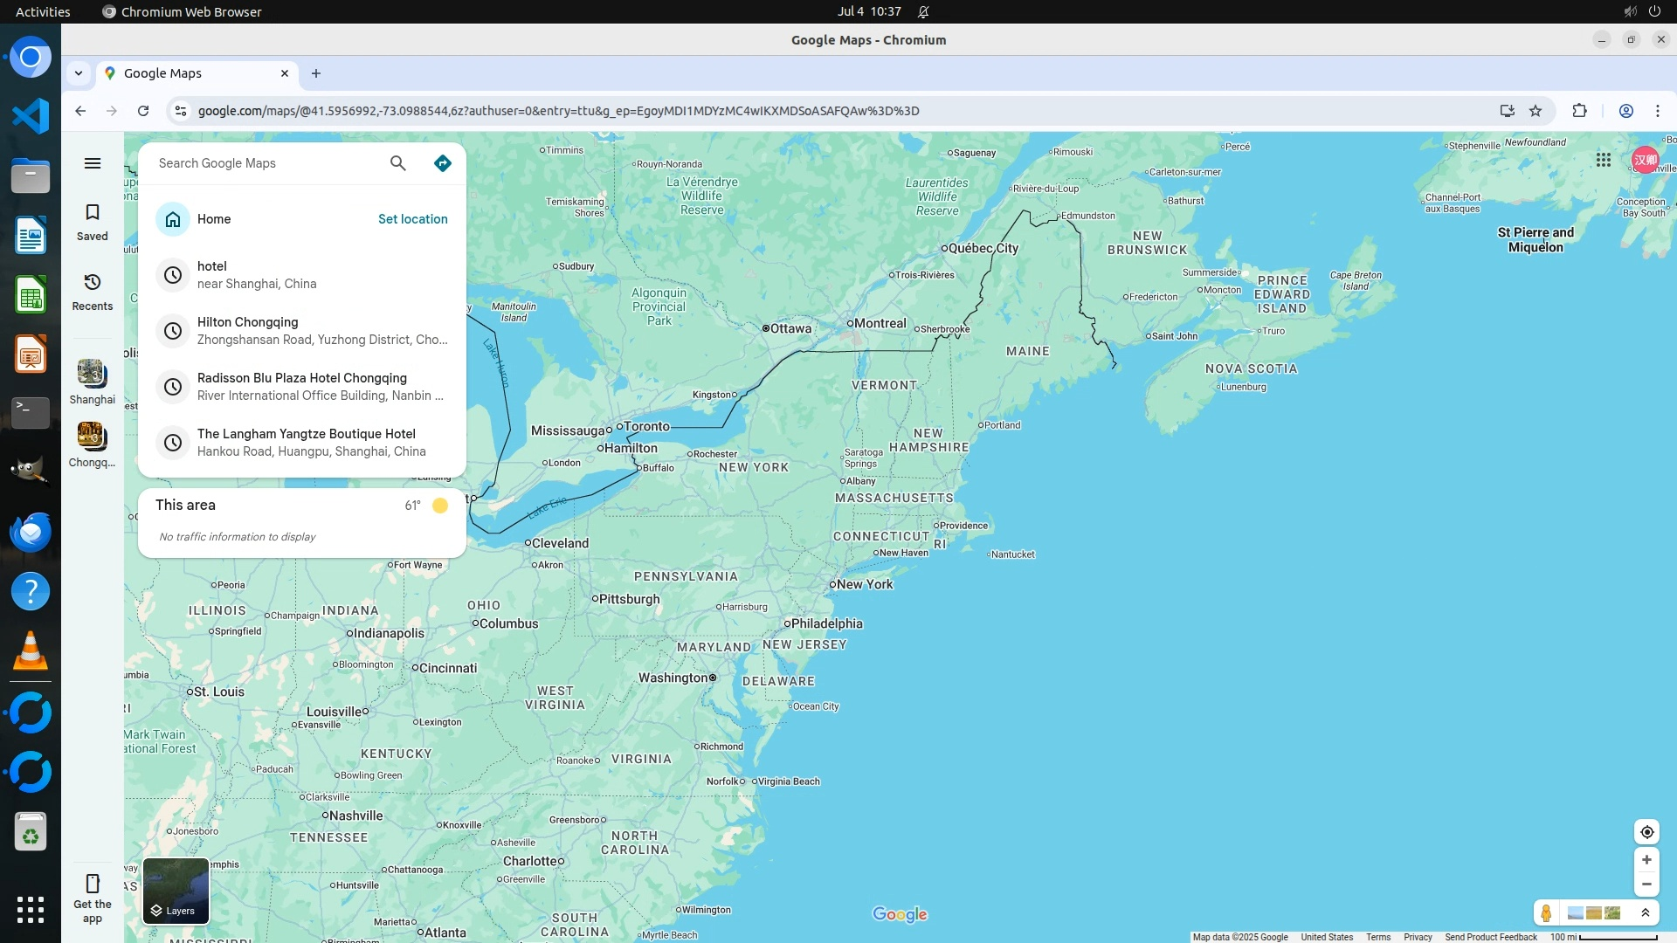This screenshot has width=1677, height=943.
Task: Click the Search Google Maps field
Action: point(266,163)
